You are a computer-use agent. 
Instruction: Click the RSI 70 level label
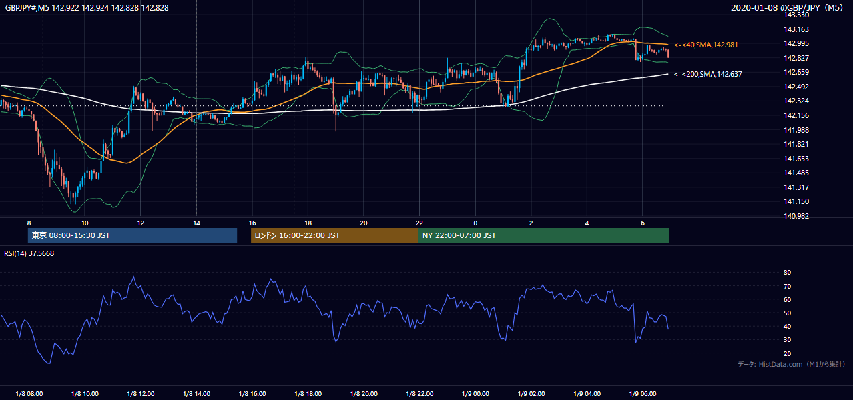787,286
